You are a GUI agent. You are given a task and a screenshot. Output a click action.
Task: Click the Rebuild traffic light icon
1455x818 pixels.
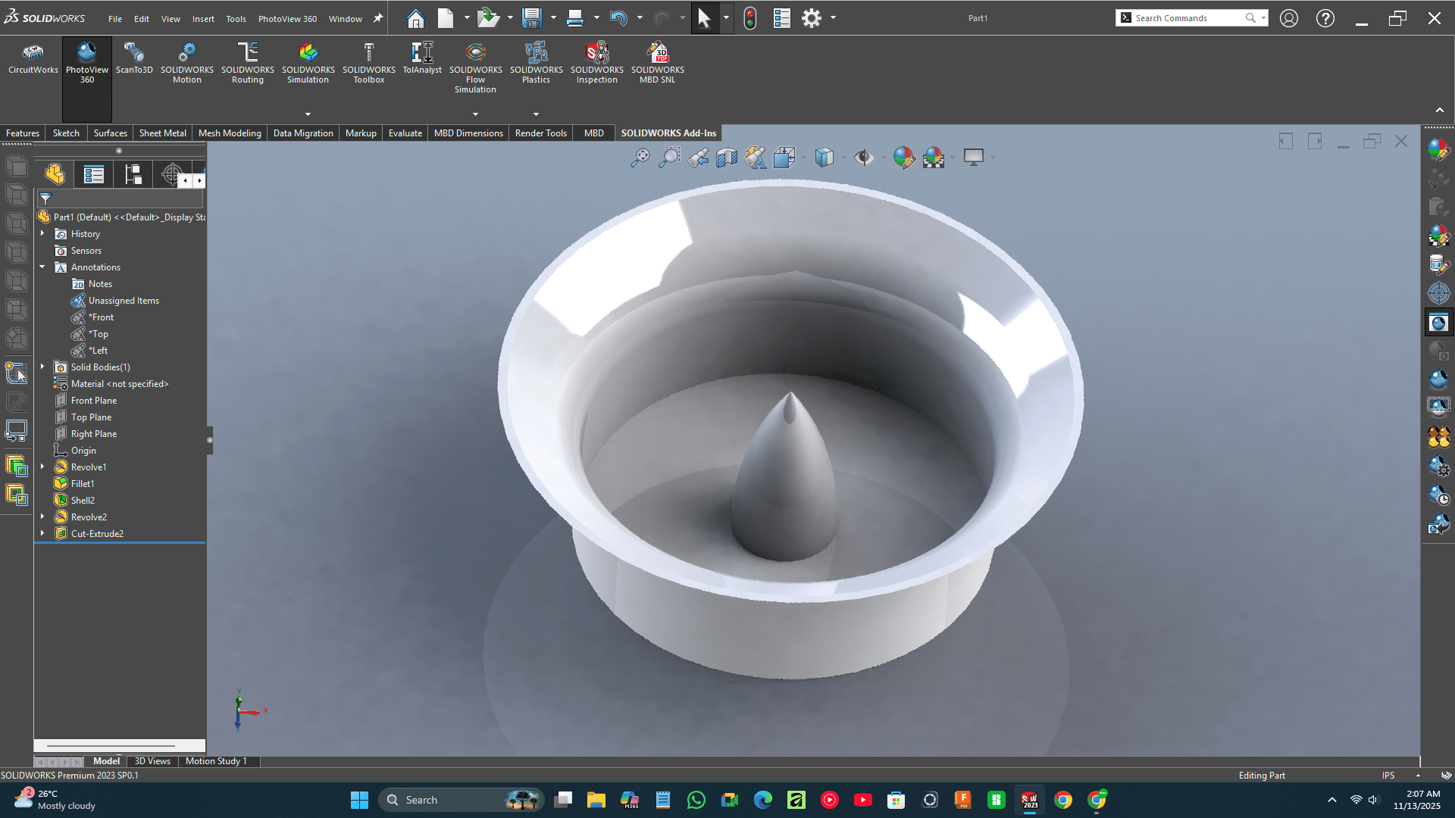(x=749, y=18)
